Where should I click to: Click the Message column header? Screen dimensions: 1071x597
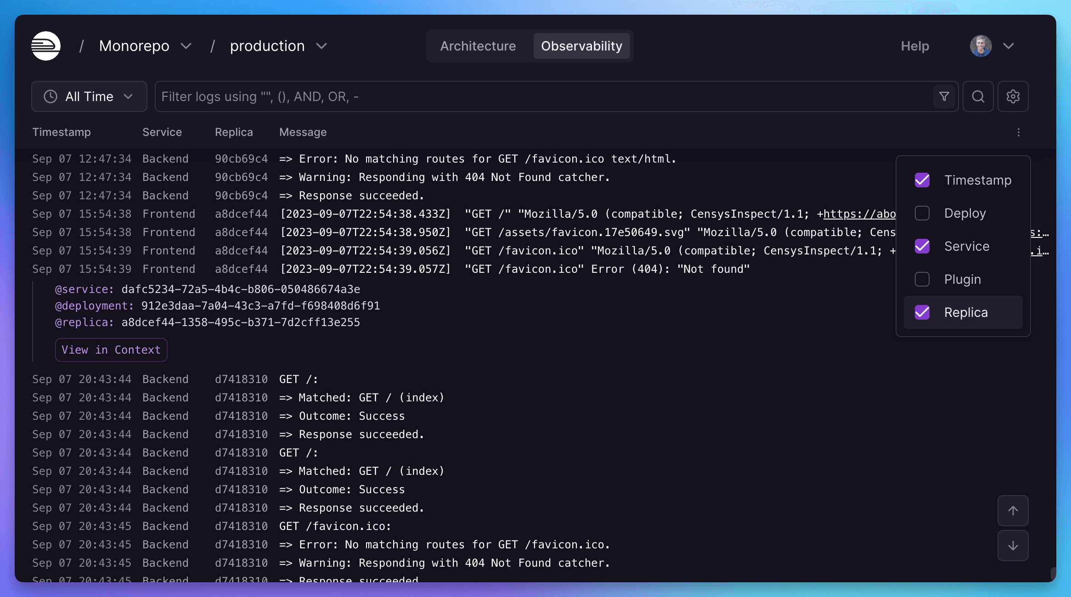coord(303,132)
